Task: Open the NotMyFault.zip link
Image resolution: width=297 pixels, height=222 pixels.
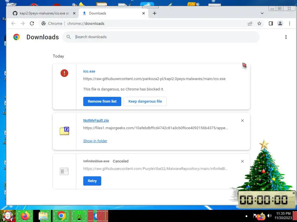Action: coord(96,121)
